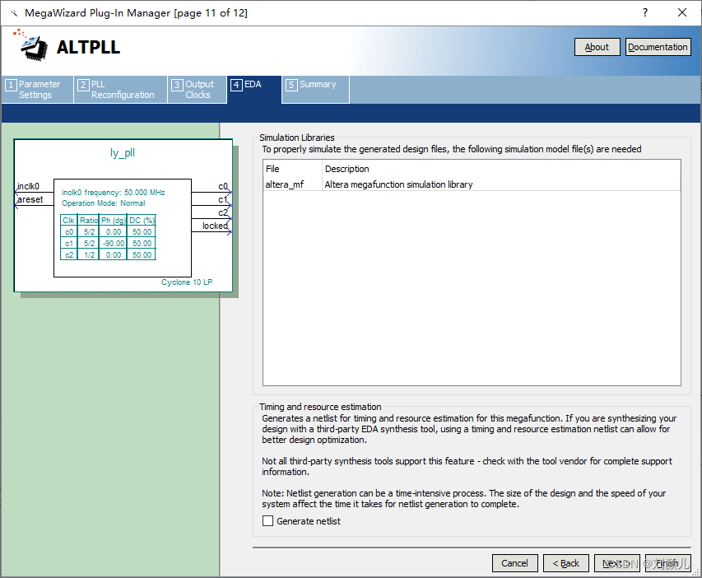Click the About button
Image resolution: width=702 pixels, height=578 pixels.
597,47
